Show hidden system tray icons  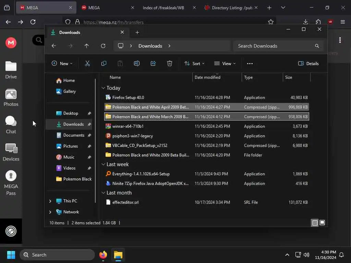tap(287, 255)
